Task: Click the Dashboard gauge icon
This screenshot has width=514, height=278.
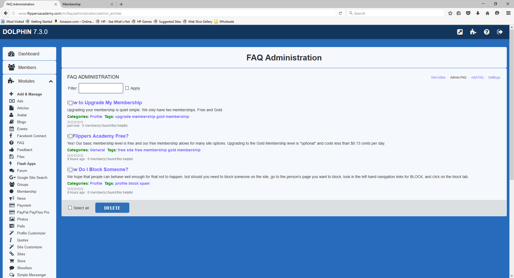Action: pyautogui.click(x=11, y=54)
